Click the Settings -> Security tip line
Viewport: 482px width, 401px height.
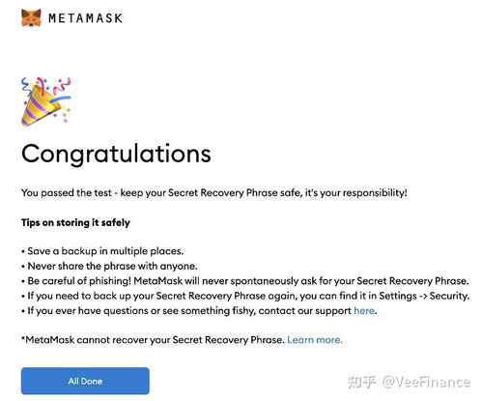tap(245, 296)
